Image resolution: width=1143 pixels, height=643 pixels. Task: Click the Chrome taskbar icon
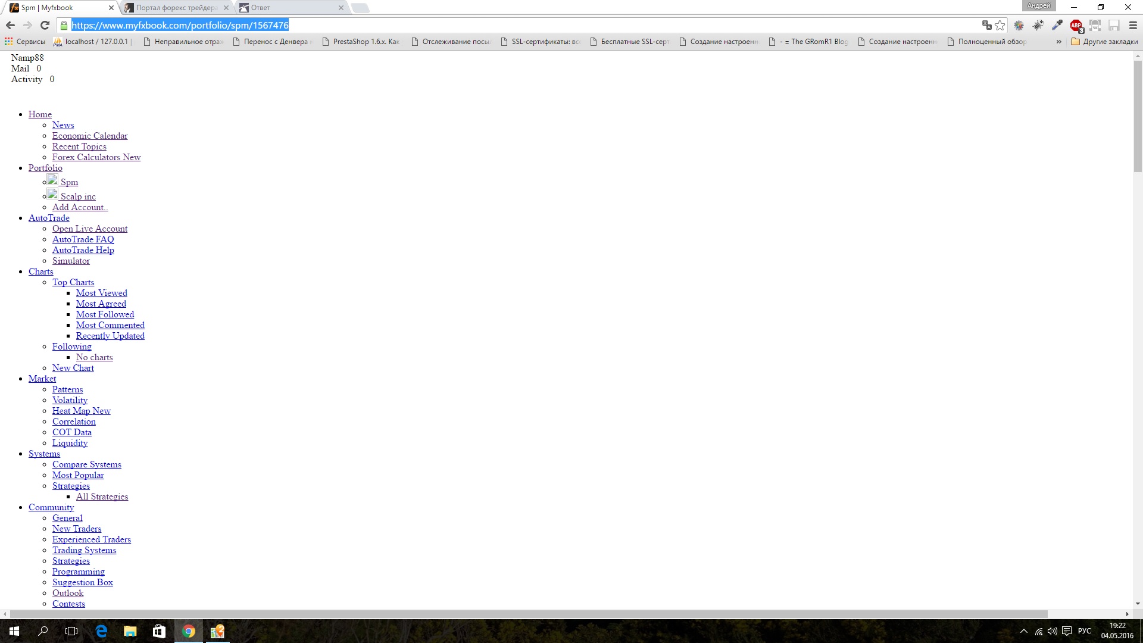pos(188,631)
